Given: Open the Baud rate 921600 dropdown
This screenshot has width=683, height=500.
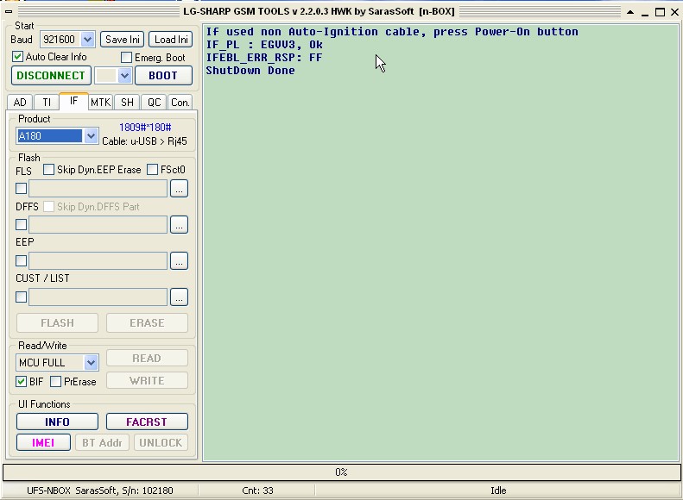Looking at the screenshot, I should tap(87, 40).
